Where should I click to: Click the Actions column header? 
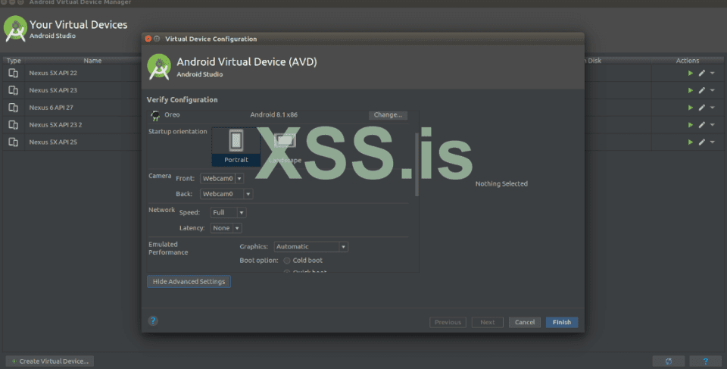point(687,61)
